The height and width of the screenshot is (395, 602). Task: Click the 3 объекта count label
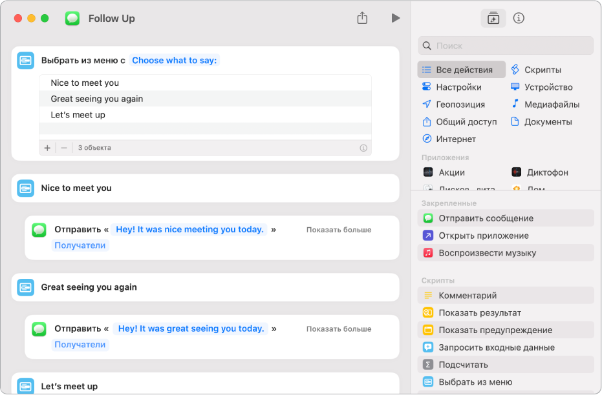click(x=94, y=148)
